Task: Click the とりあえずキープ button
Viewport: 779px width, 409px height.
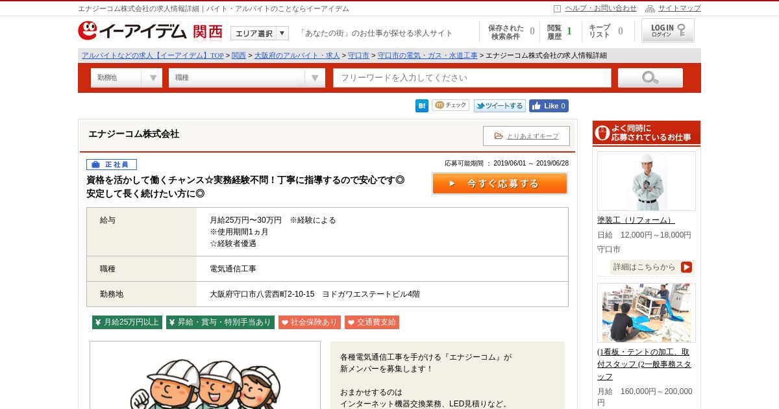Action: 526,136
